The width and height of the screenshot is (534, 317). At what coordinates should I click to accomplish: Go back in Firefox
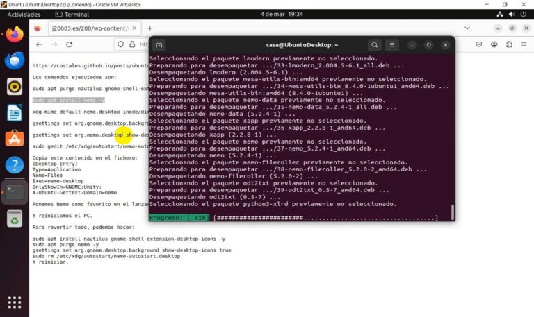39,44
